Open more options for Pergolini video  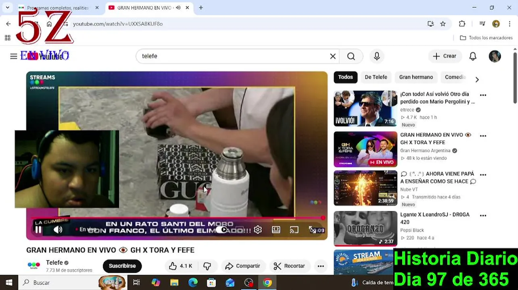click(x=483, y=95)
